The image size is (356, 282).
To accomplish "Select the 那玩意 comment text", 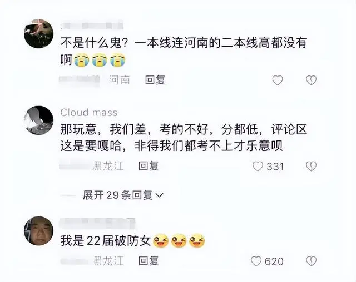I will pos(184,138).
